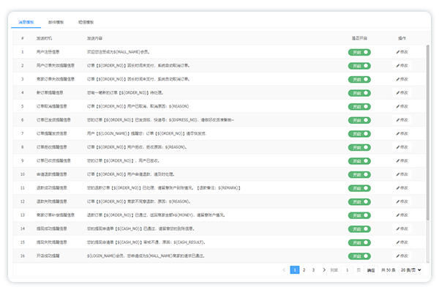Image resolution: width=439 pixels, height=293 pixels.
Task: Click the page number jump input field
Action: point(346,270)
